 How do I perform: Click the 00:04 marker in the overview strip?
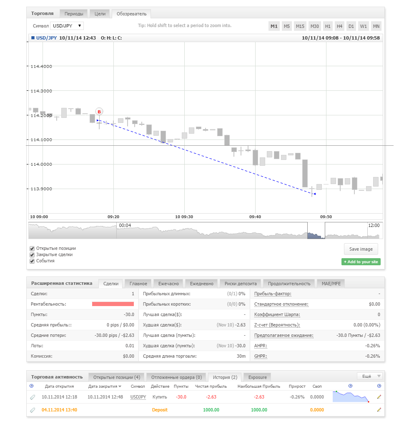point(125,226)
